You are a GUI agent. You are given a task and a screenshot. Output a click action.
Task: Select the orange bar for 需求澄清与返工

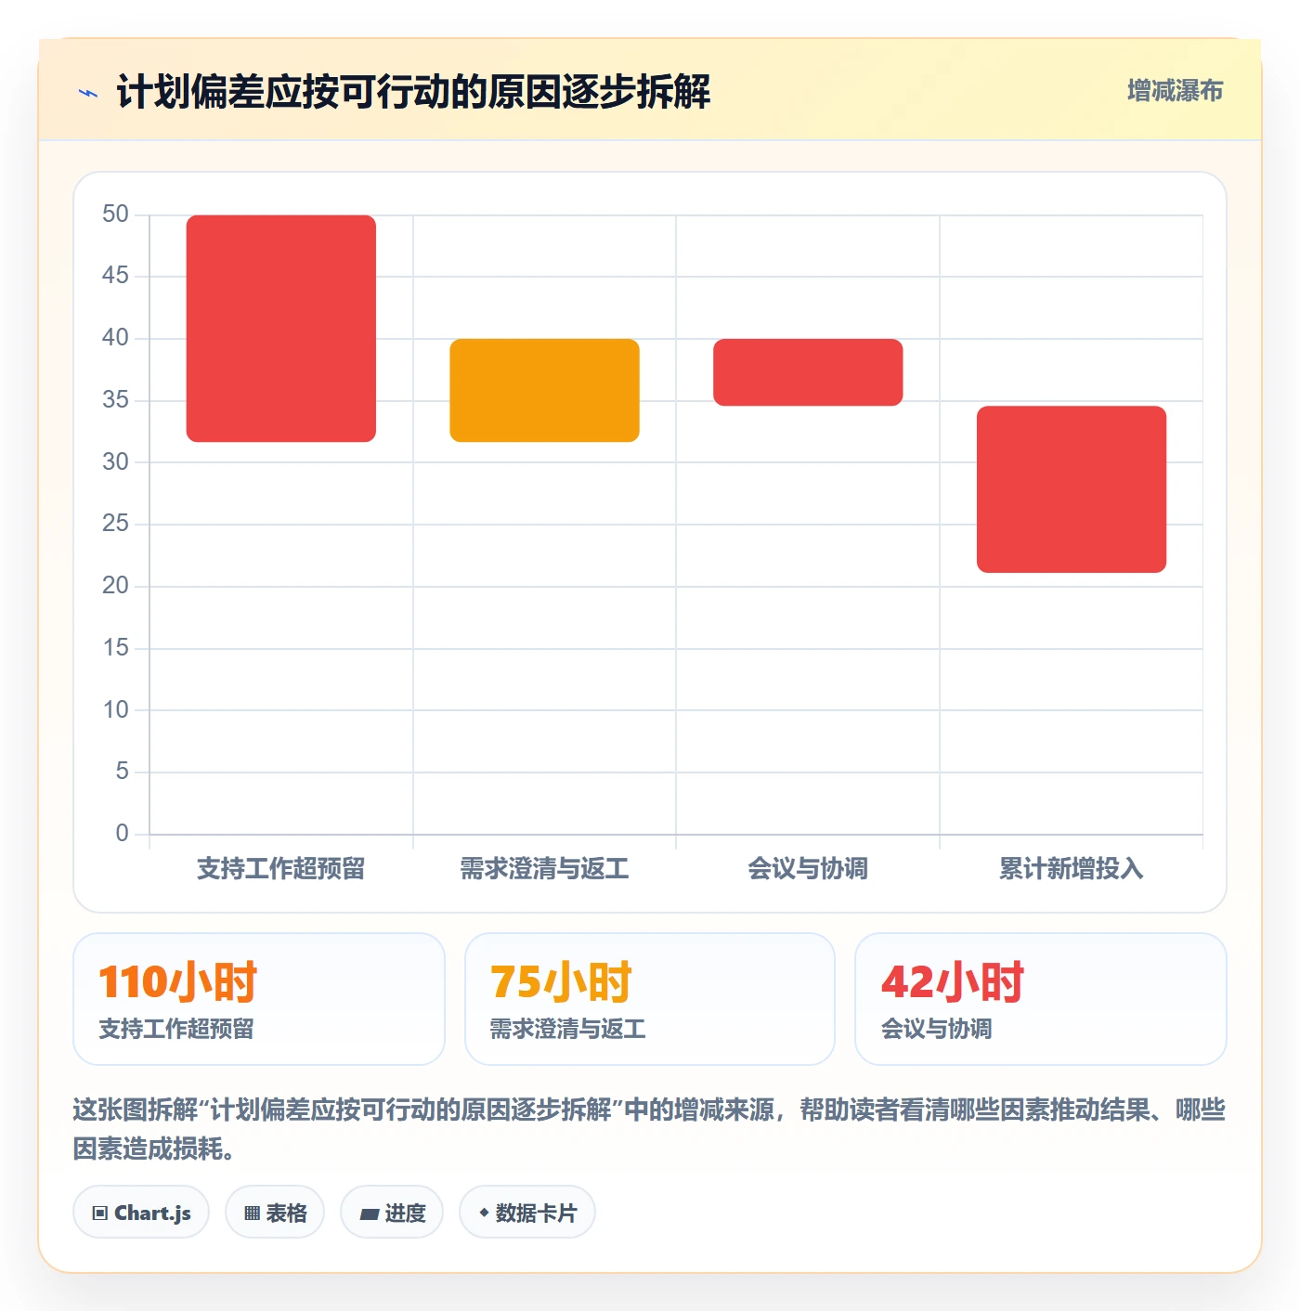click(x=544, y=390)
